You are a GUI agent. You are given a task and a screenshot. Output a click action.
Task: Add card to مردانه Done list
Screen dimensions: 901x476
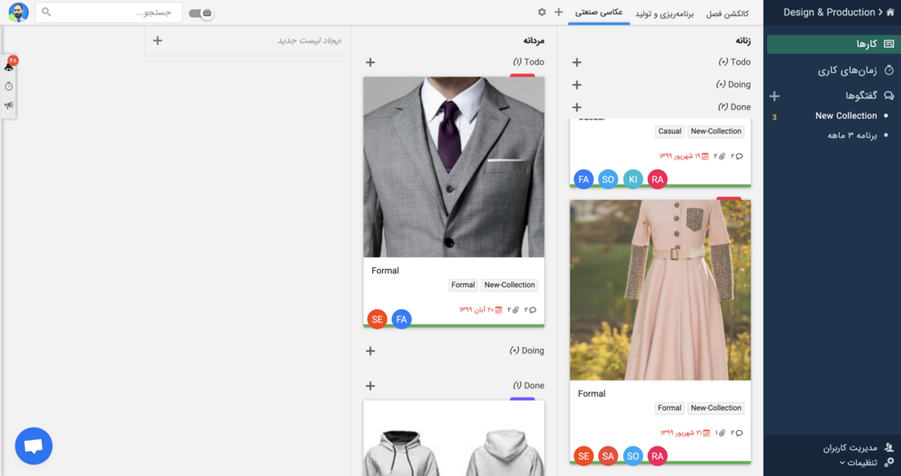[x=370, y=386]
